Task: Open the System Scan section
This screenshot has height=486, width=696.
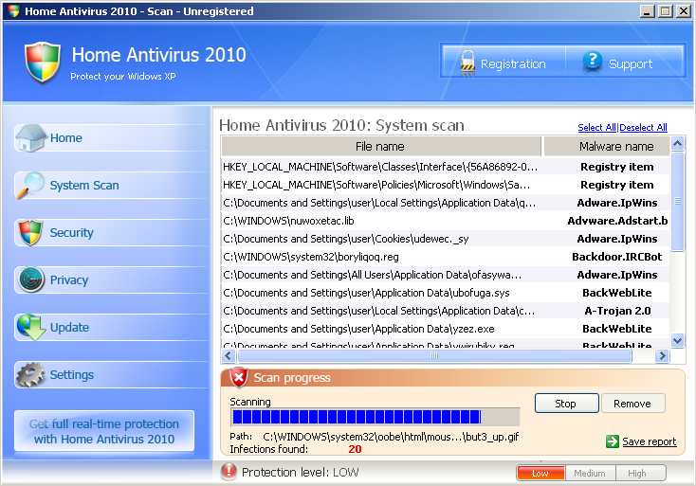Action: pyautogui.click(x=111, y=186)
